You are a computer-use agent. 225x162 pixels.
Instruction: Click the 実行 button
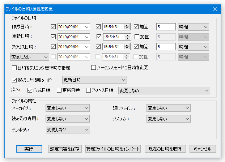click(x=29, y=149)
